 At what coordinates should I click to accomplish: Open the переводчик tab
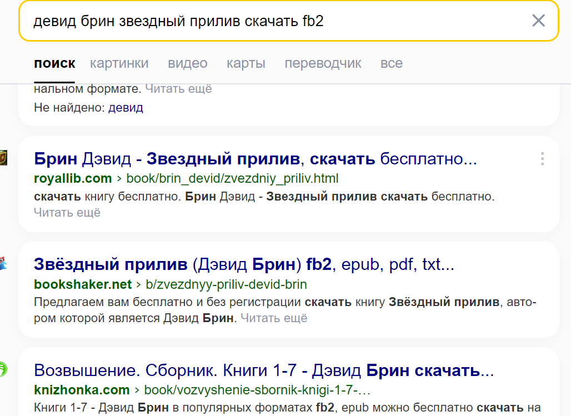click(x=323, y=63)
